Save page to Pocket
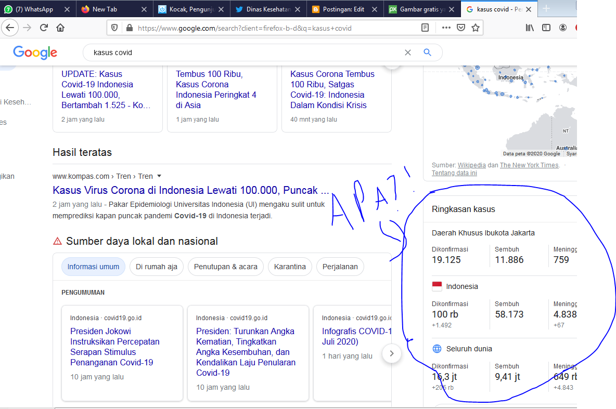The image size is (616, 409). pos(461,28)
